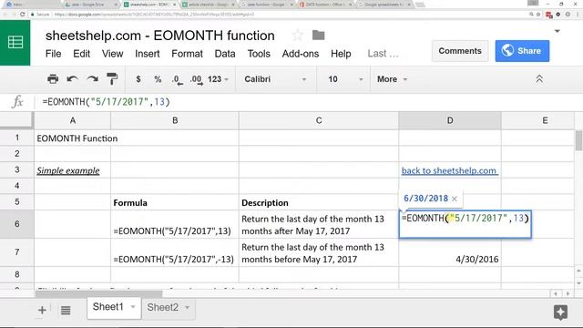
Task: Open the Tools menu
Action: [259, 54]
